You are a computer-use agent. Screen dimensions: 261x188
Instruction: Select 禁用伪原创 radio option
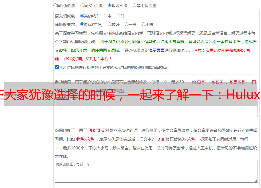pyautogui.click(x=134, y=5)
